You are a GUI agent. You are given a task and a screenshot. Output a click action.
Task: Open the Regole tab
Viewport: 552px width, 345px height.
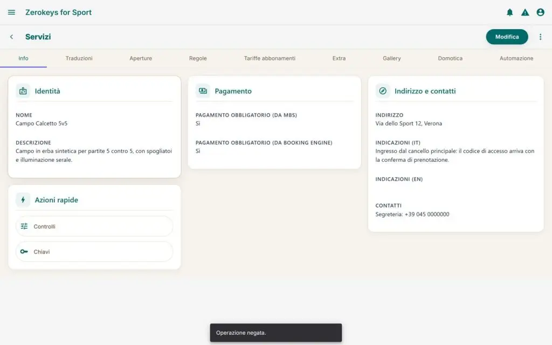(198, 58)
